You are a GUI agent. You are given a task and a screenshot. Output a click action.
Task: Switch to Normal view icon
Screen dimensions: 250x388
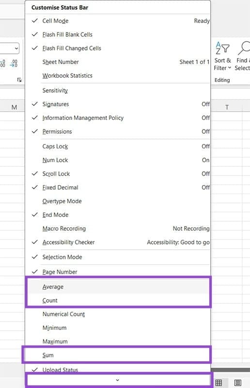pos(219,383)
